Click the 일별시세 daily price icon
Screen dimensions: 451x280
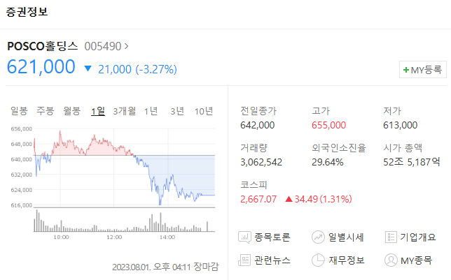(x=319, y=237)
